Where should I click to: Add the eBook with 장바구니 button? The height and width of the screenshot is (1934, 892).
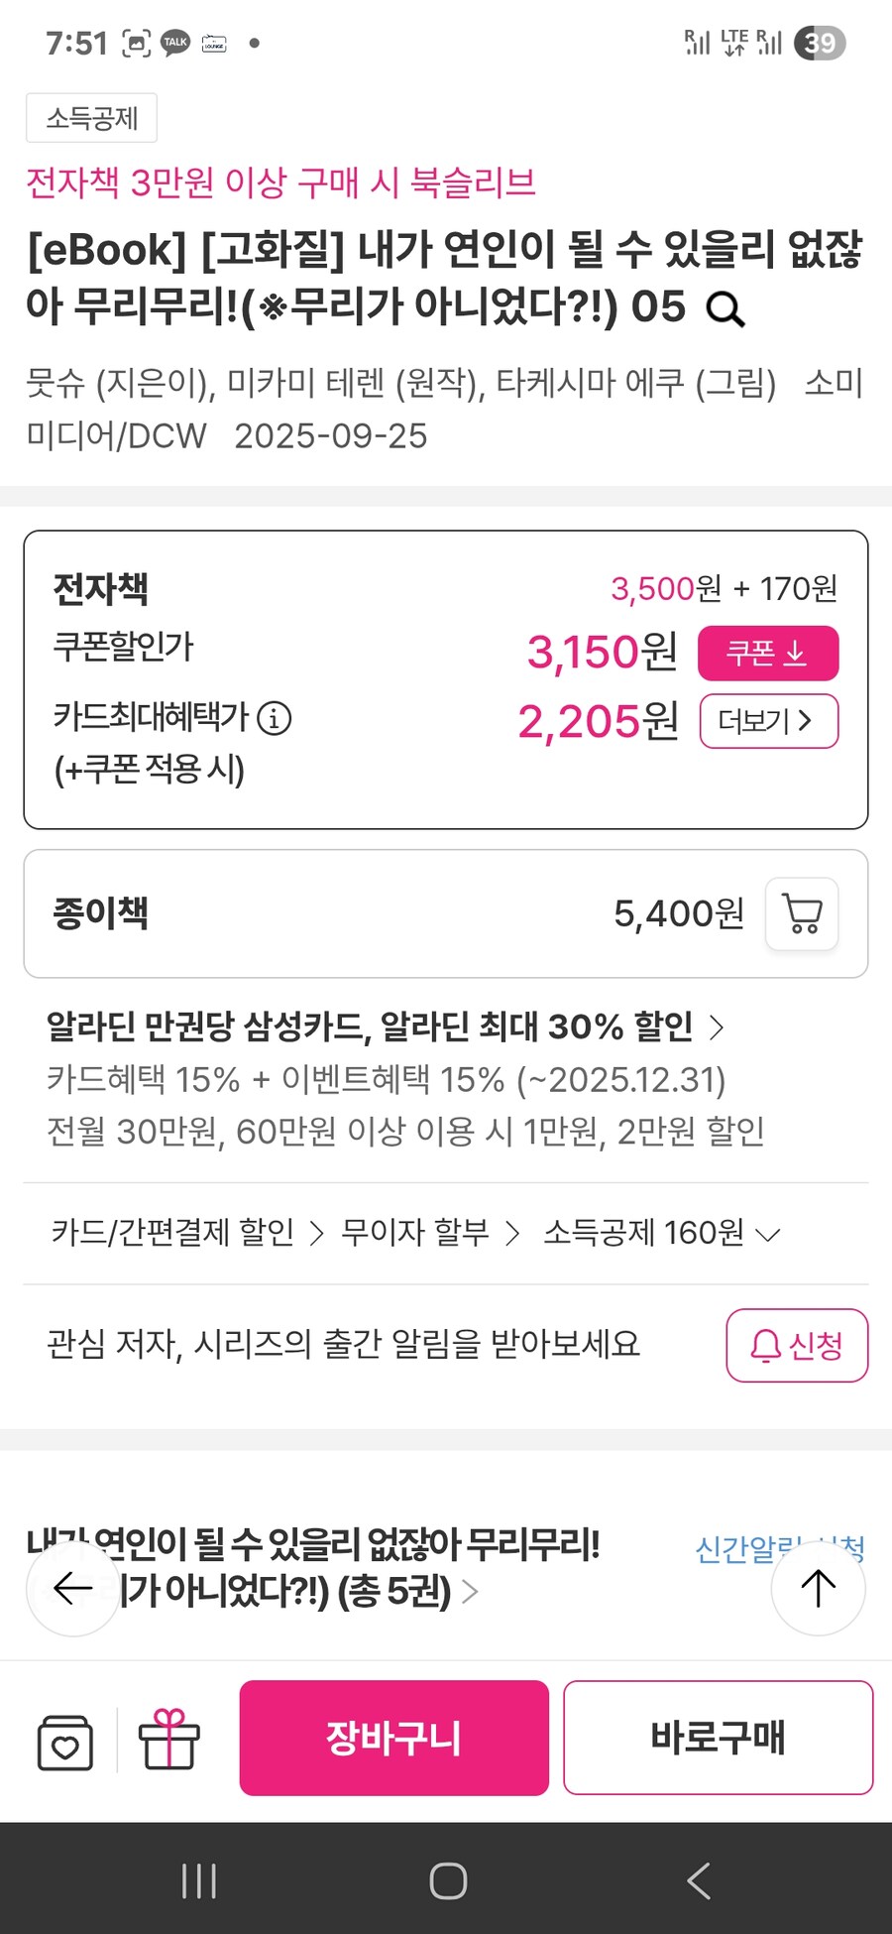[x=393, y=1738]
